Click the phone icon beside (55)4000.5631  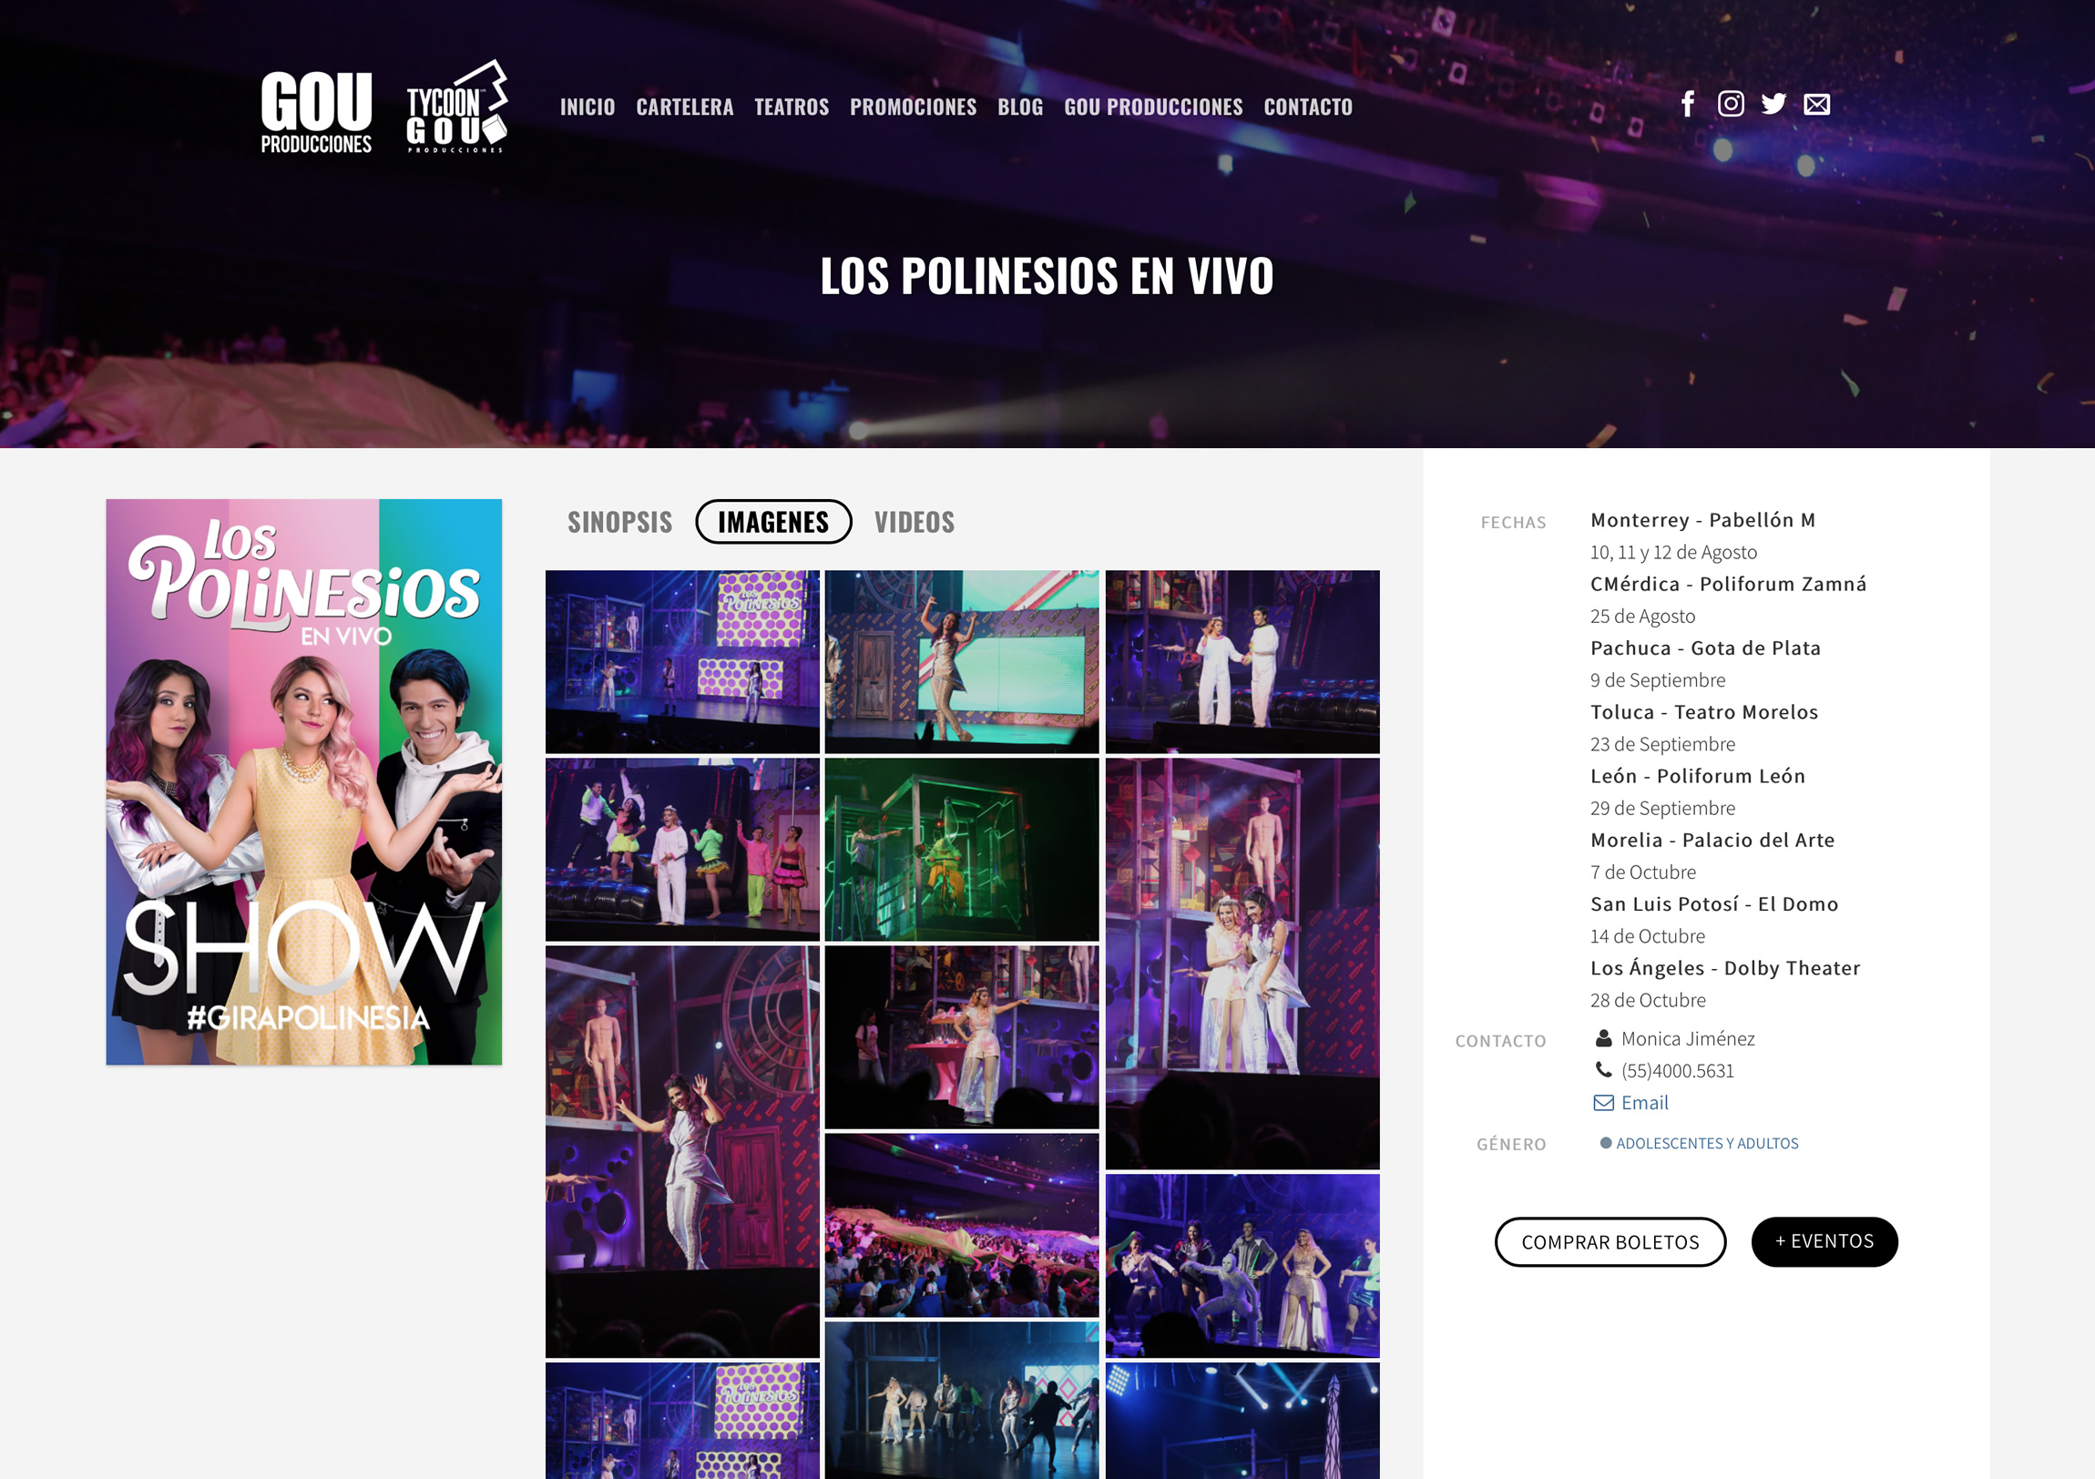pos(1603,1069)
